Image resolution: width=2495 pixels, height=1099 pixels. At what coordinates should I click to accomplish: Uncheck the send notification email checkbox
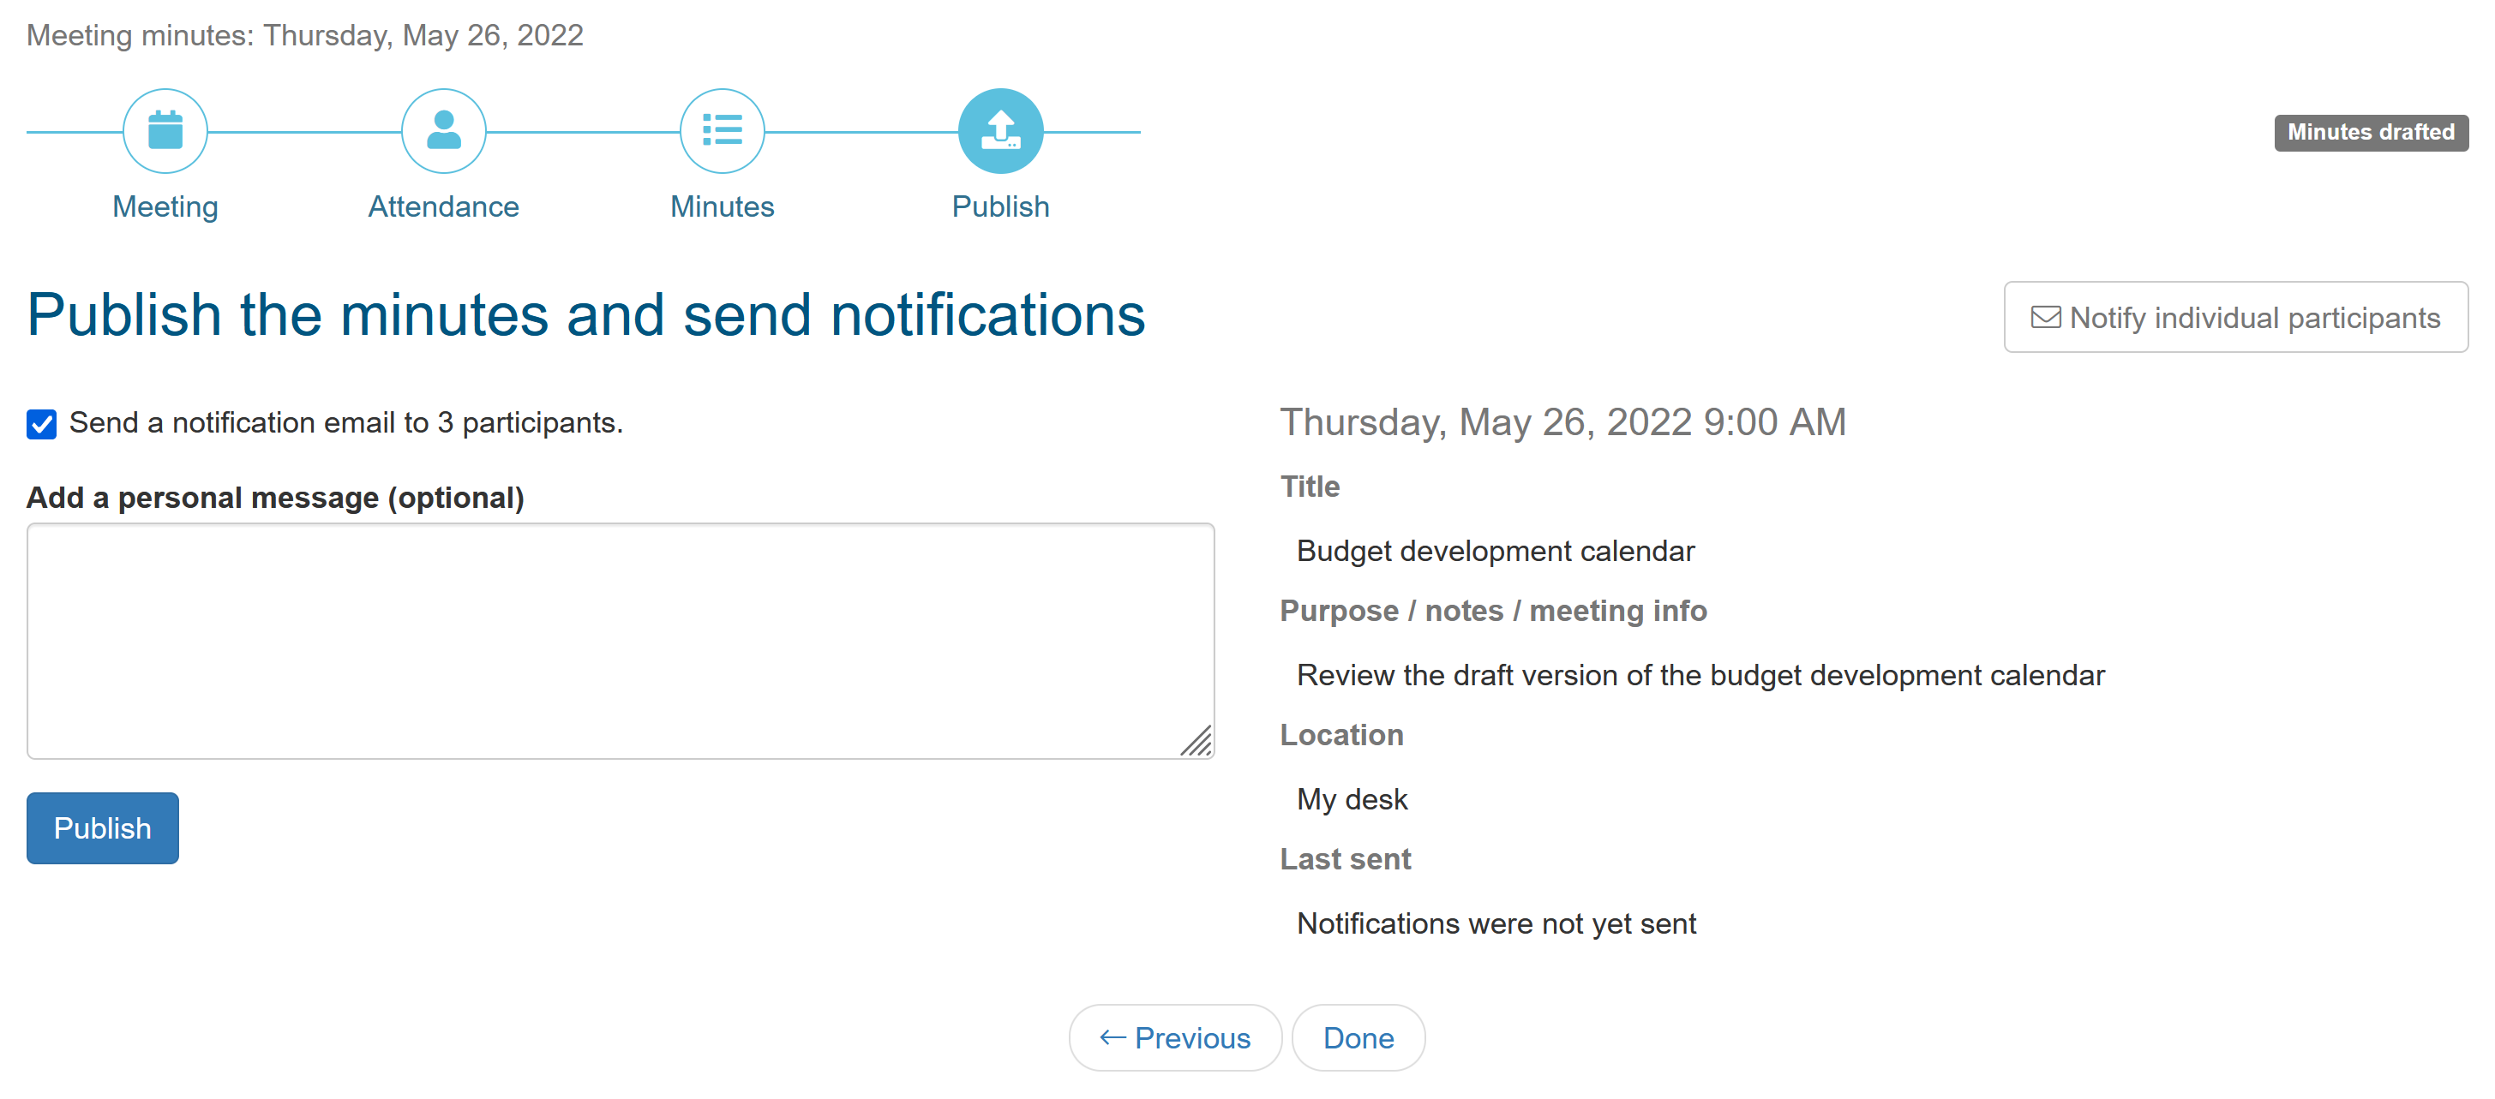click(x=42, y=424)
